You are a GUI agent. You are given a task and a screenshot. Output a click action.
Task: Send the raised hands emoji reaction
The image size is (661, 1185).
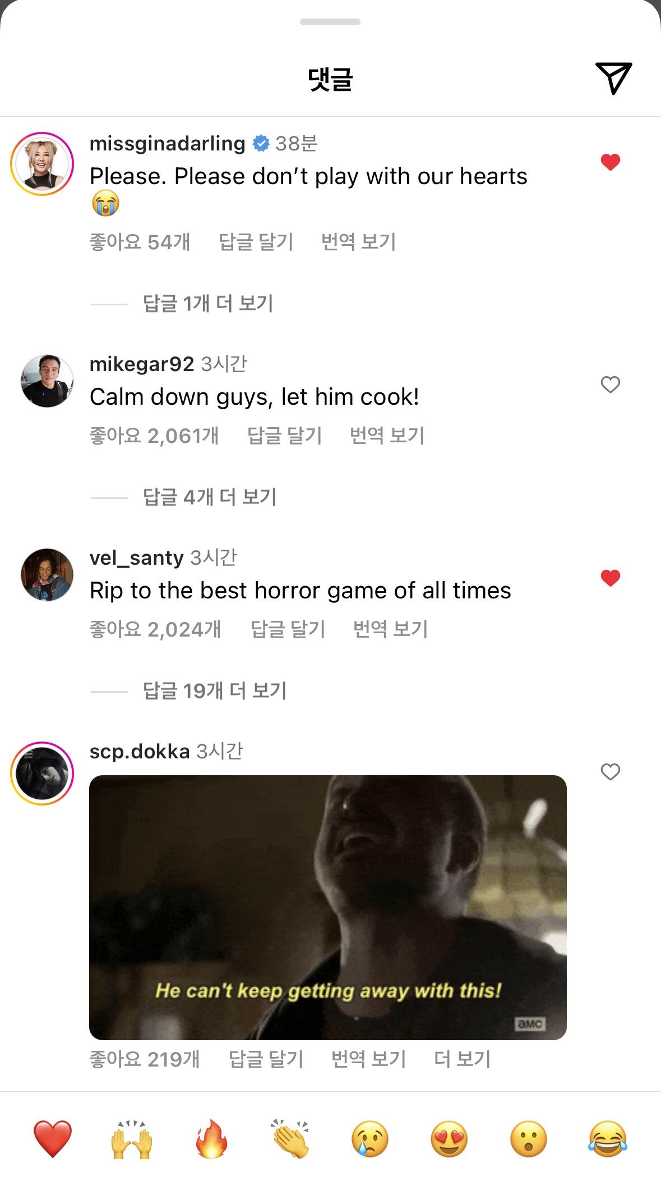132,1139
